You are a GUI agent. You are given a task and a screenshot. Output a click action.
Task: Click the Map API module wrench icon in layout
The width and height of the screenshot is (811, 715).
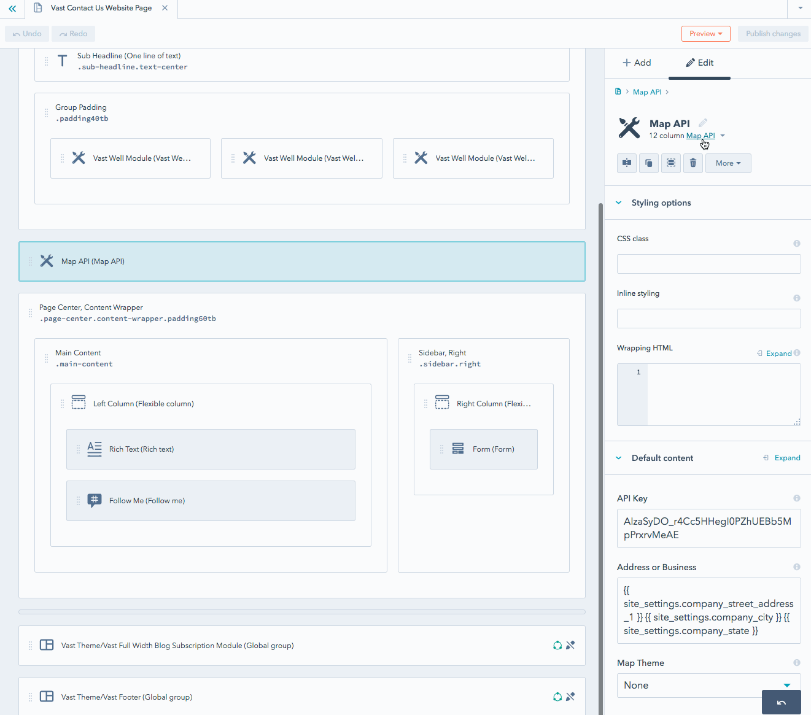point(47,261)
